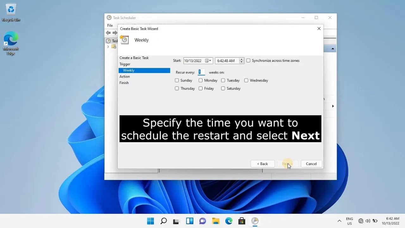Enable Synchronize across time zones

click(248, 60)
